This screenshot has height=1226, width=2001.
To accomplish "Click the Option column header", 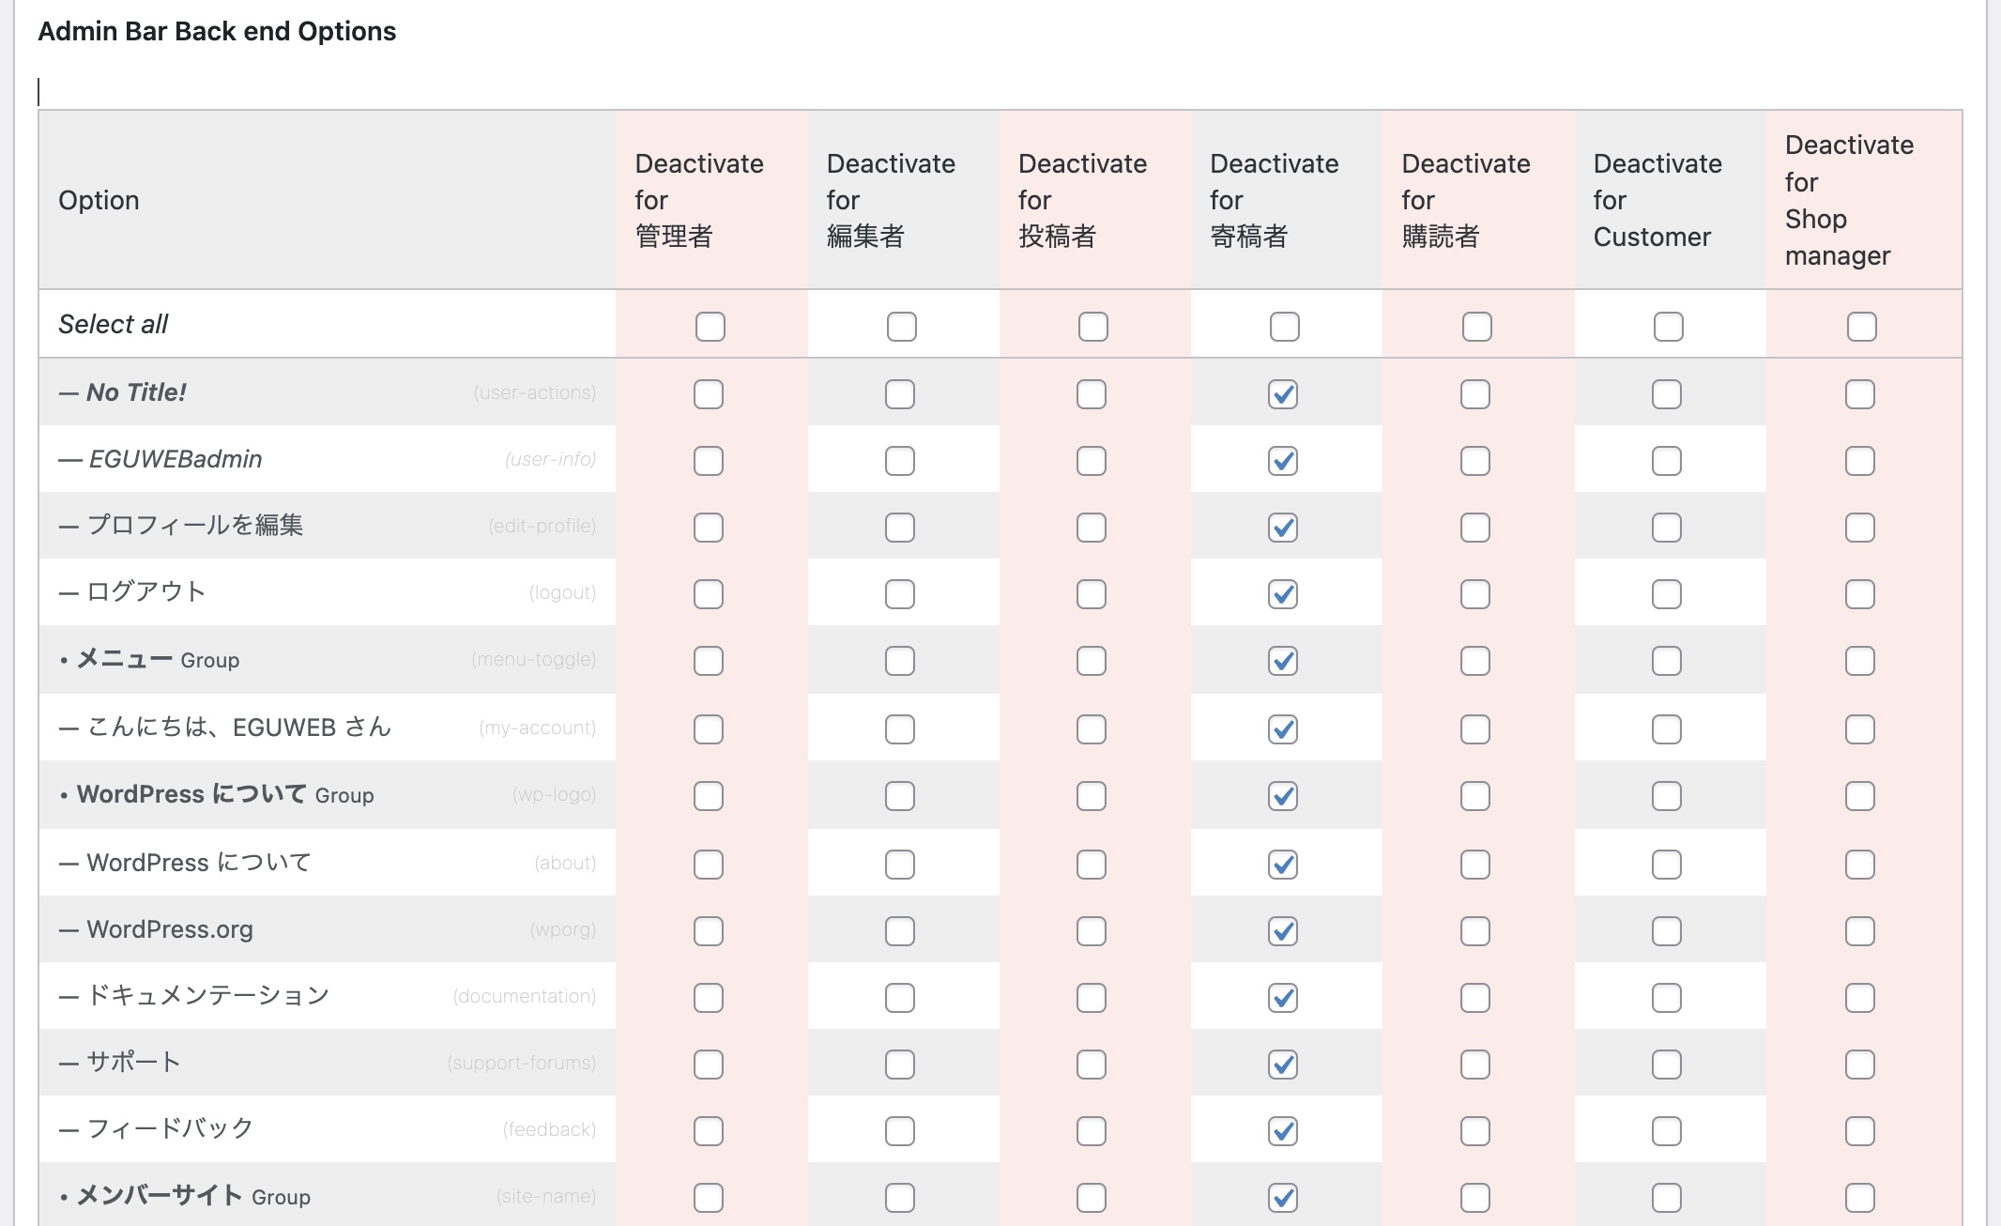I will tap(99, 200).
